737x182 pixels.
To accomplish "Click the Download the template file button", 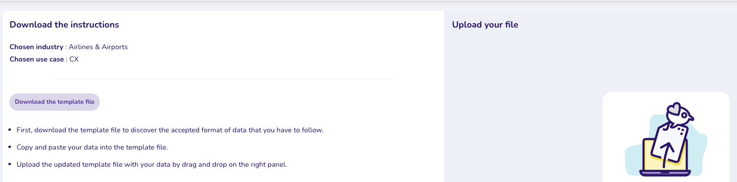I will [55, 102].
